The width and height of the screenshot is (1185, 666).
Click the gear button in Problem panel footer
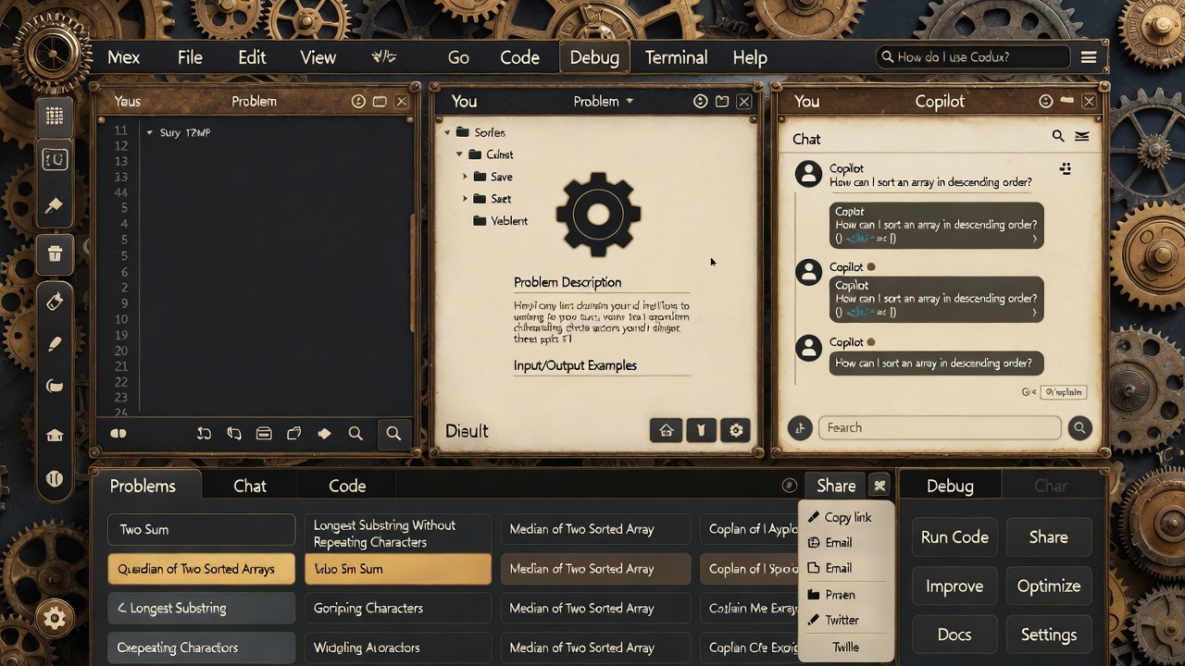click(x=736, y=430)
